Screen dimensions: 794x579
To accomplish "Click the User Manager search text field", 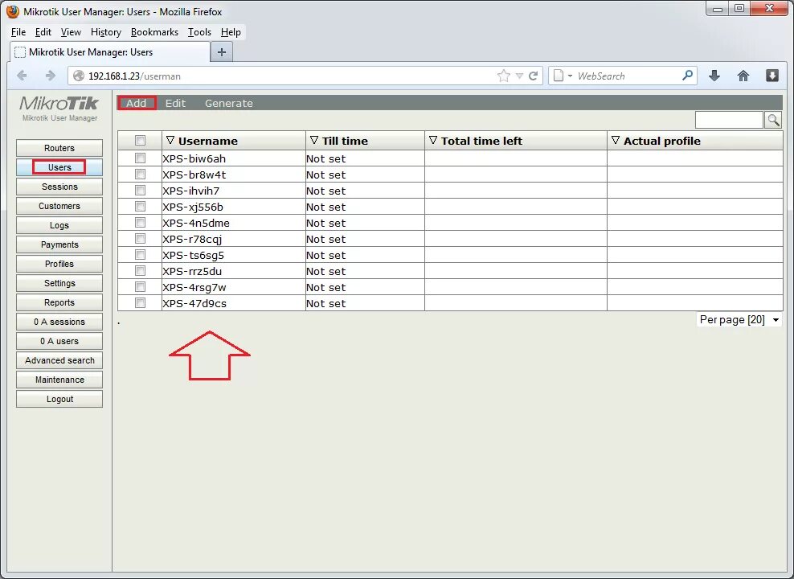I will tap(729, 120).
